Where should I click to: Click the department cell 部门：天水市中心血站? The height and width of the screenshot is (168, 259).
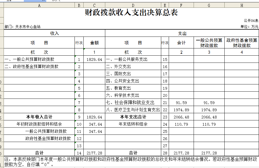point(23,27)
